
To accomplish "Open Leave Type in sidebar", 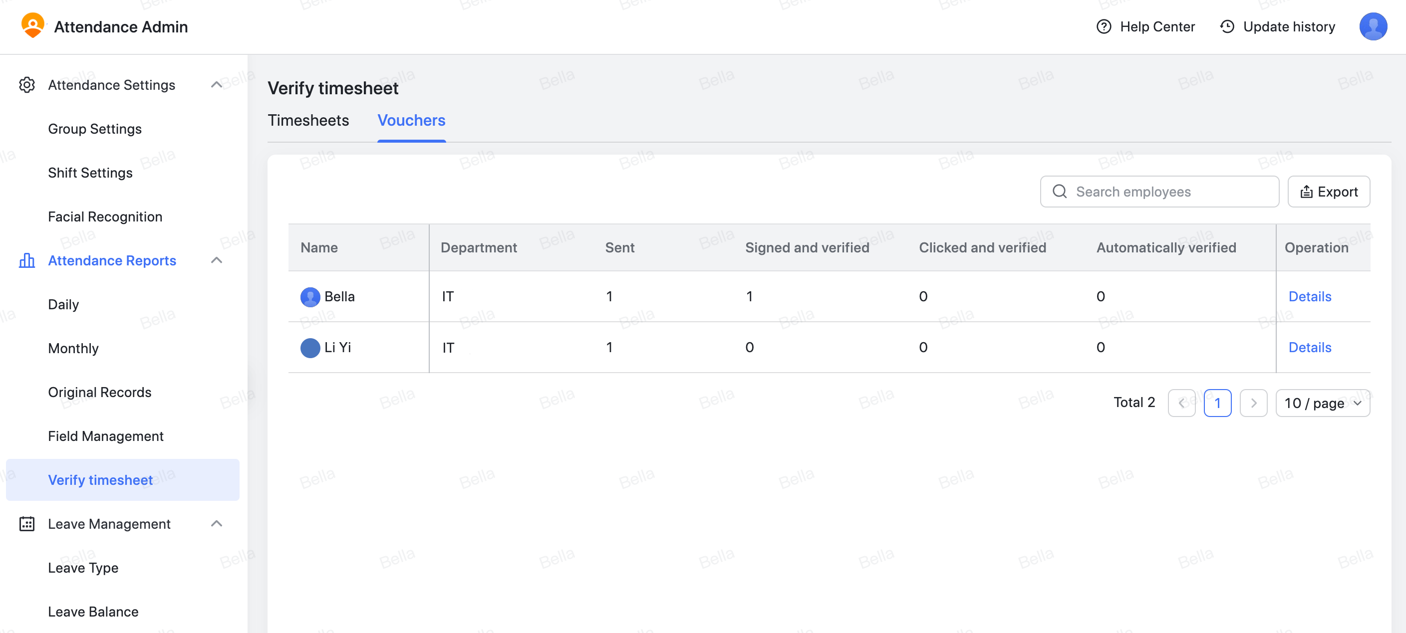I will click(83, 568).
